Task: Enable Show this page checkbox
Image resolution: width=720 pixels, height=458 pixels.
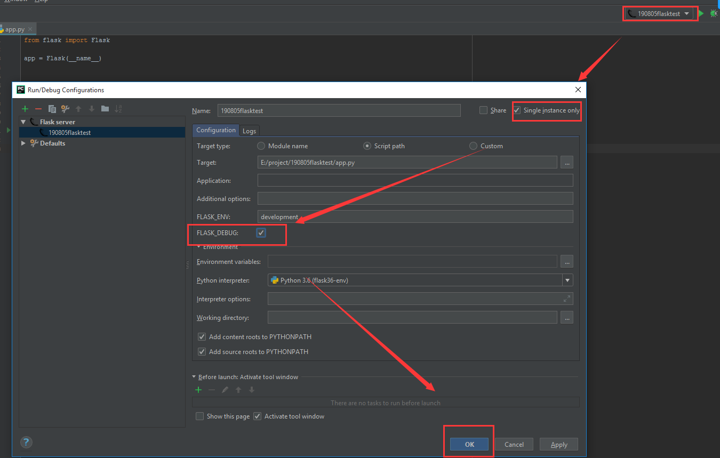Action: pos(199,416)
